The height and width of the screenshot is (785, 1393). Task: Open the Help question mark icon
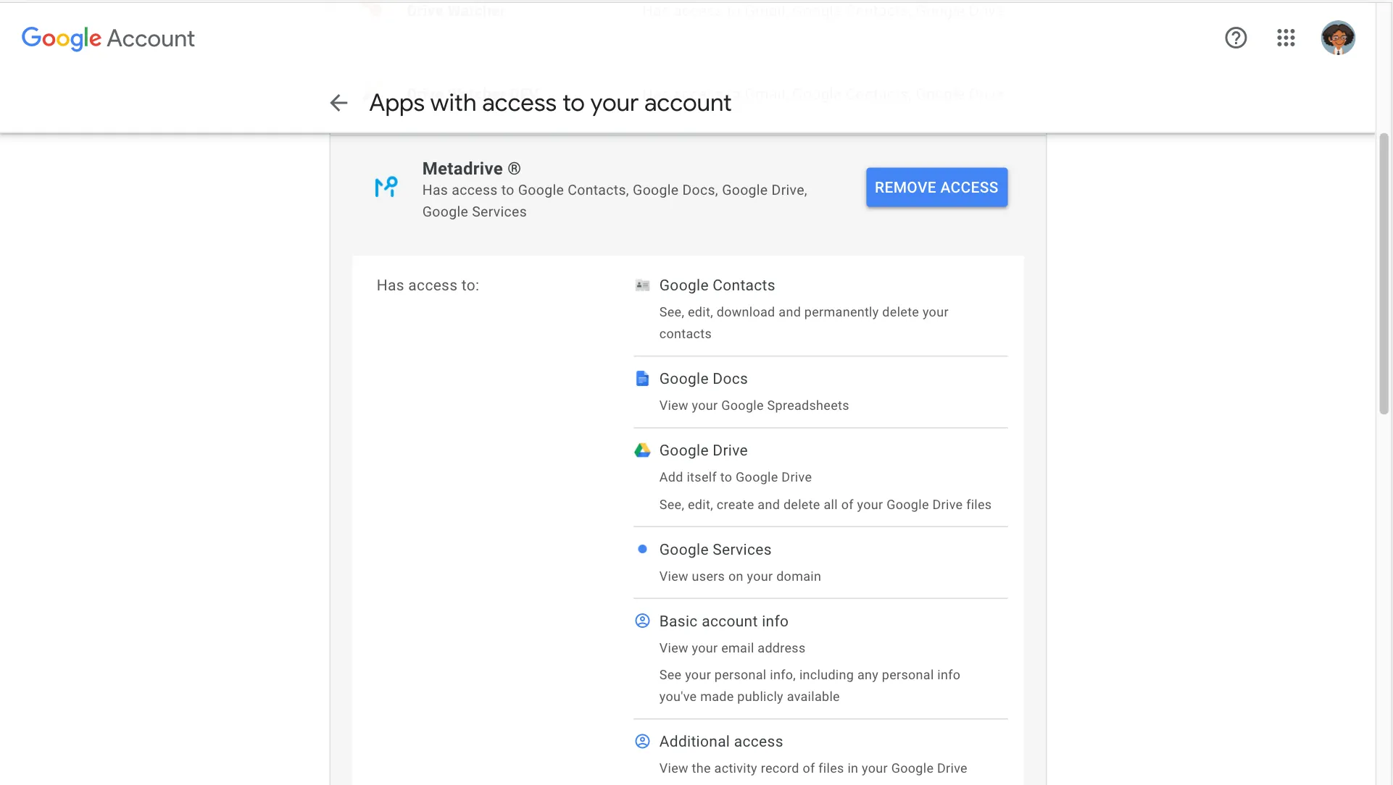point(1236,38)
